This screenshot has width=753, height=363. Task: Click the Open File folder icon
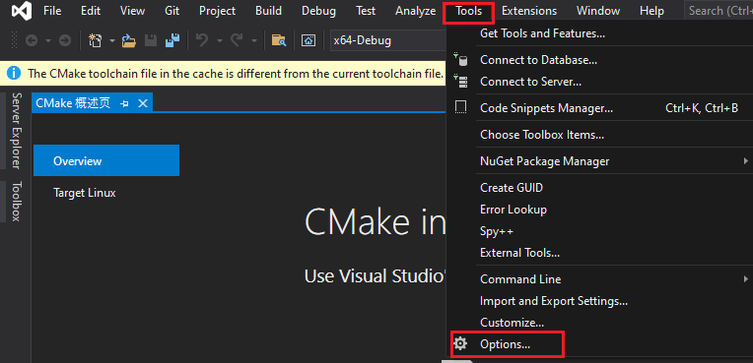click(x=129, y=40)
